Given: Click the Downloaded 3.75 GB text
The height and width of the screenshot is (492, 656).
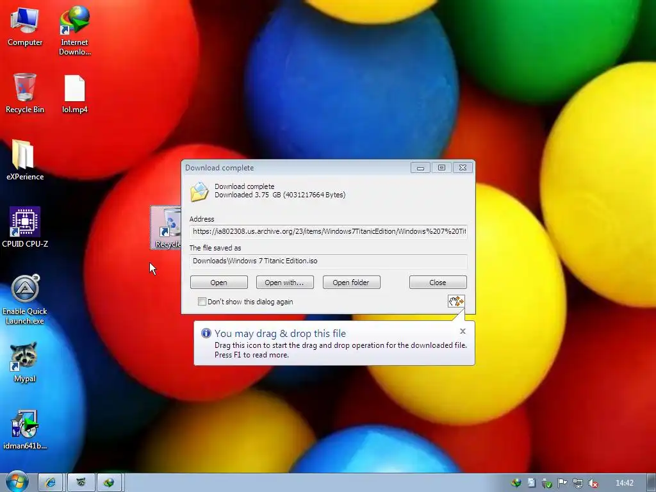Looking at the screenshot, I should 280,195.
